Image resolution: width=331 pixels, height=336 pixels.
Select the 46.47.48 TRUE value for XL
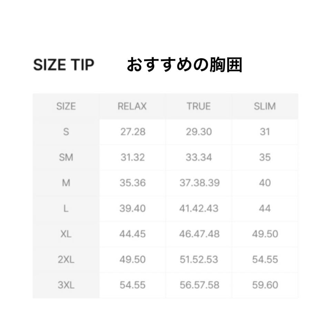point(199,234)
